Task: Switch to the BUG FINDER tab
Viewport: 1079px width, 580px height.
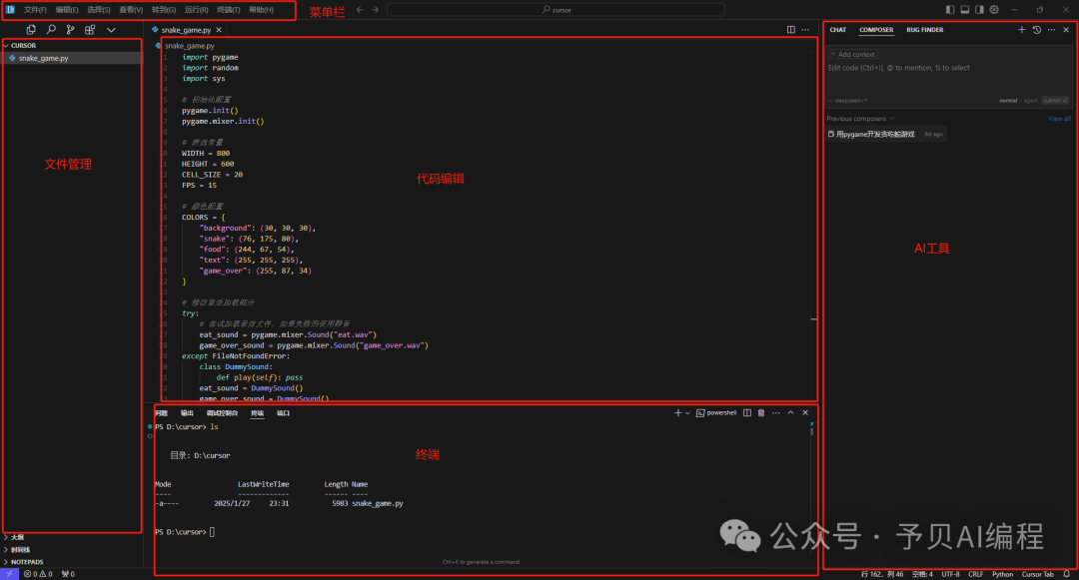Action: tap(925, 30)
